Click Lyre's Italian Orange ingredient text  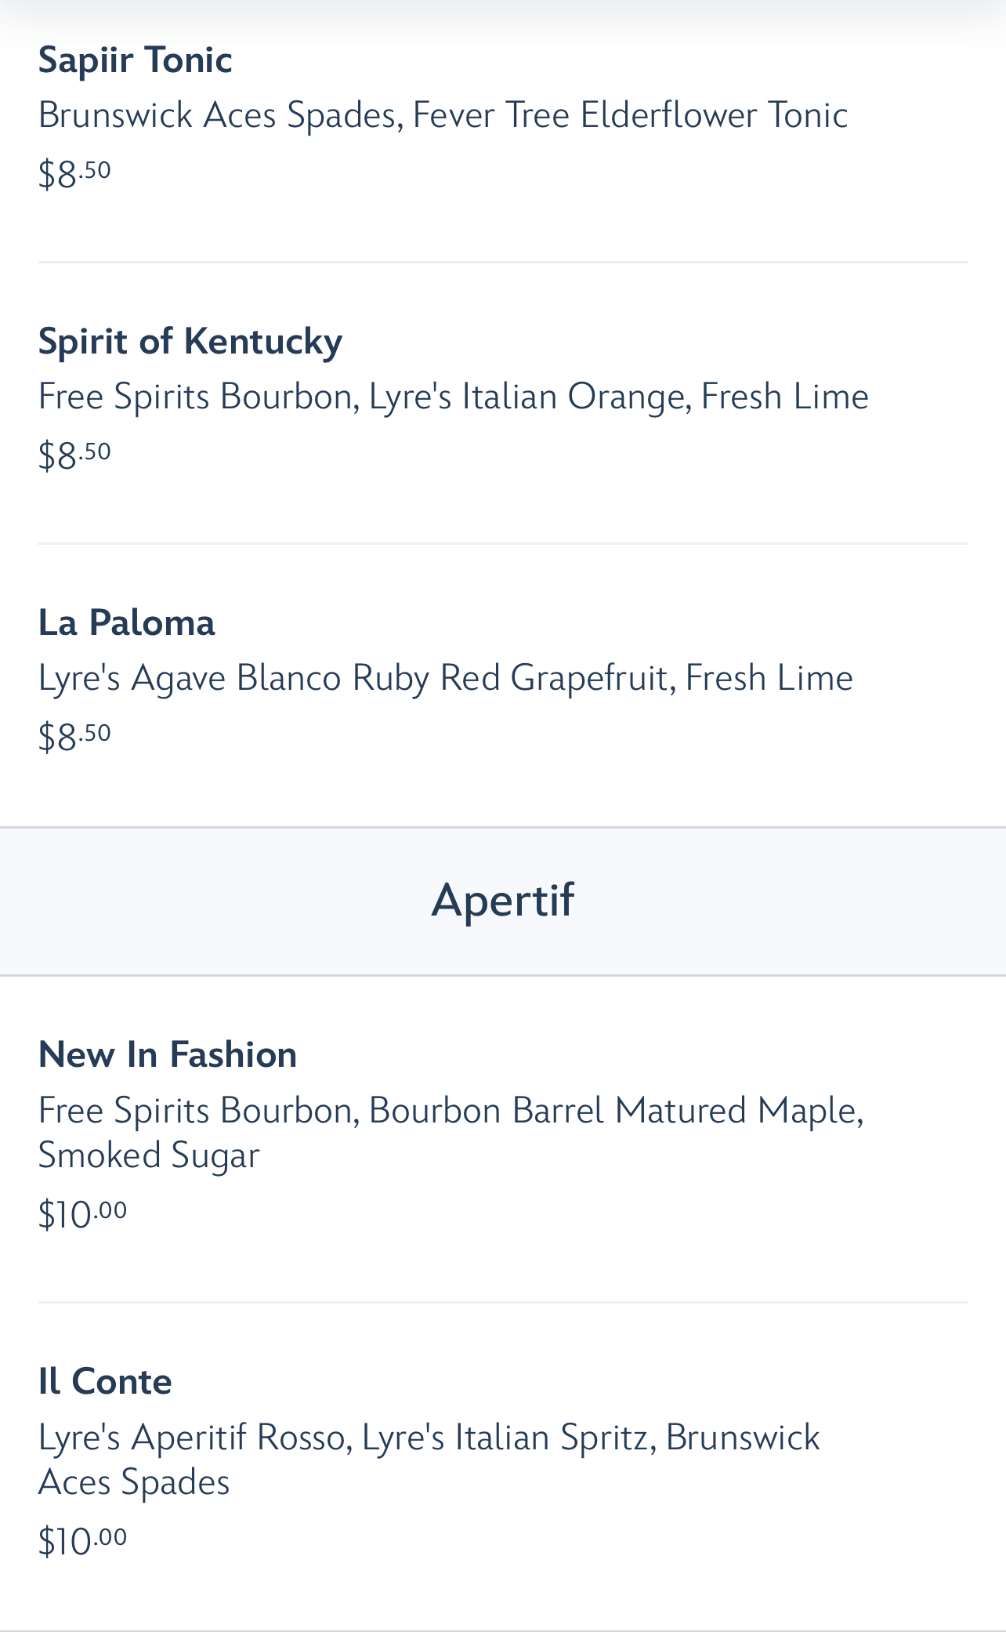(x=530, y=397)
